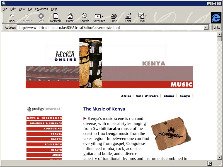Viewport: 223px width, 167px height.
Task: Open the Business & Finance sidebar link
Action: point(44,123)
